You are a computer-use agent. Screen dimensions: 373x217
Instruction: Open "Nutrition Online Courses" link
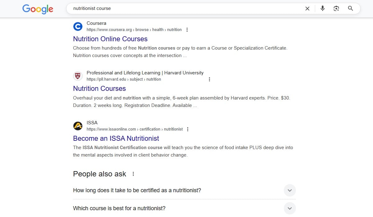pyautogui.click(x=110, y=39)
